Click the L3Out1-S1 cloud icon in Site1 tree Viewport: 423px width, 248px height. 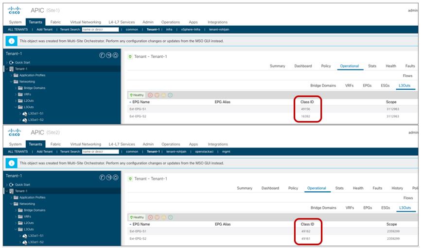pos(25,114)
